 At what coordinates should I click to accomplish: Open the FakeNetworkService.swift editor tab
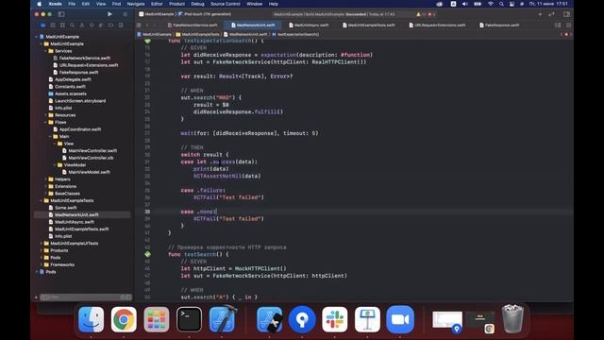tap(193, 25)
